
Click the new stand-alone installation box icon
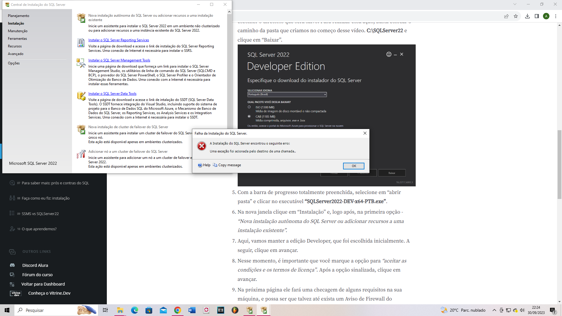(x=81, y=18)
